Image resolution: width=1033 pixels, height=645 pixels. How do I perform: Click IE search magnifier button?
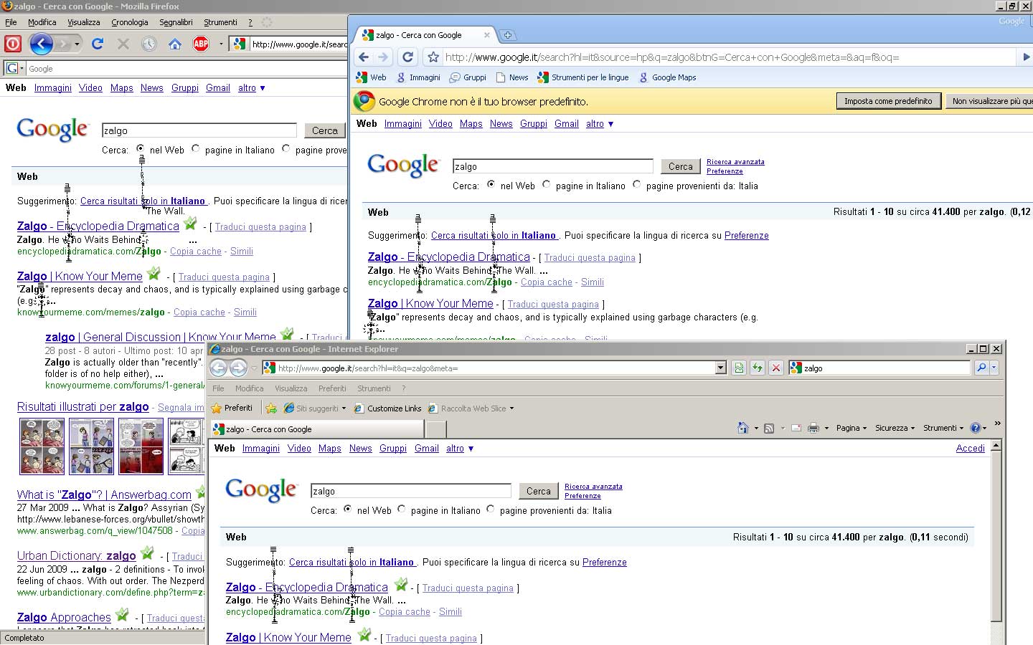(x=981, y=368)
